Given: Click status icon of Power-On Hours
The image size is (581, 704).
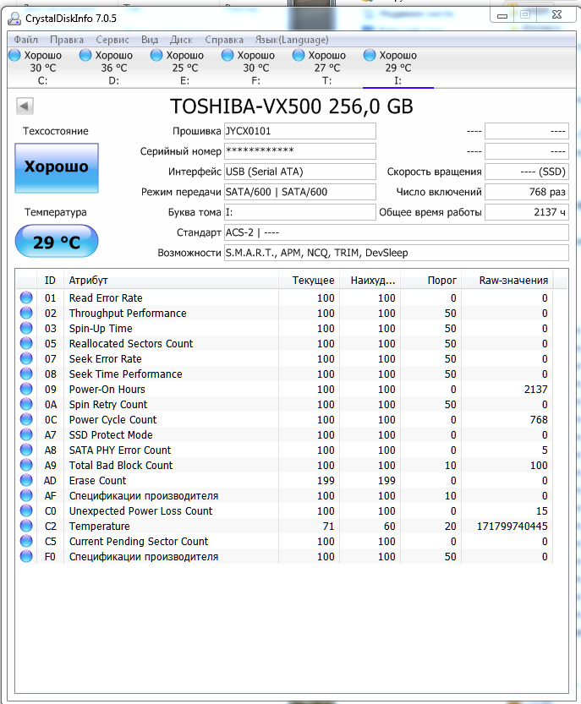Looking at the screenshot, I should 26,390.
